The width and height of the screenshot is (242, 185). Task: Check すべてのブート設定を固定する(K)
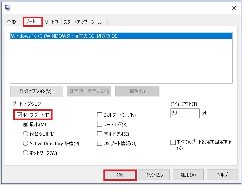point(173,142)
